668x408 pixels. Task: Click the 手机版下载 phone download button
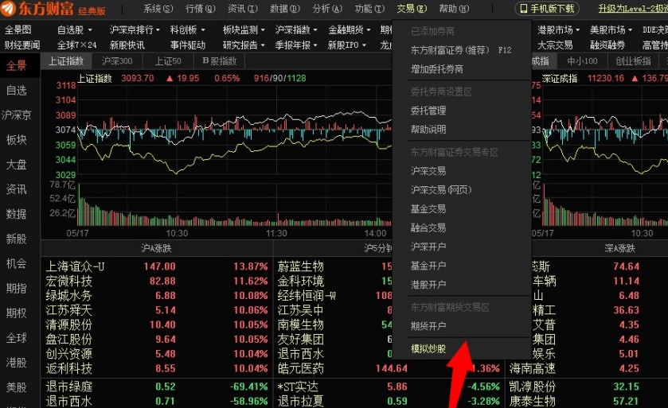[546, 9]
